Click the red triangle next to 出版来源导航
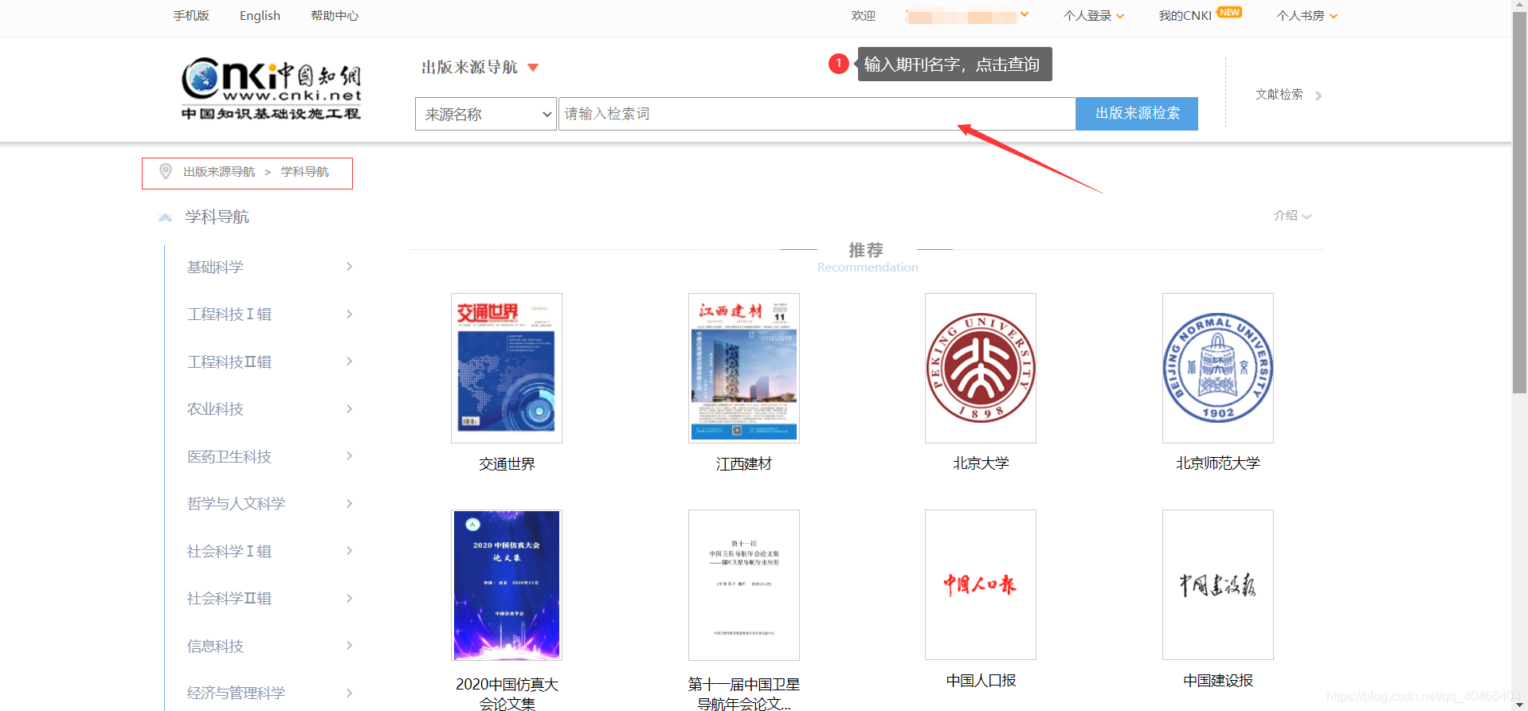The image size is (1528, 711). (x=533, y=68)
